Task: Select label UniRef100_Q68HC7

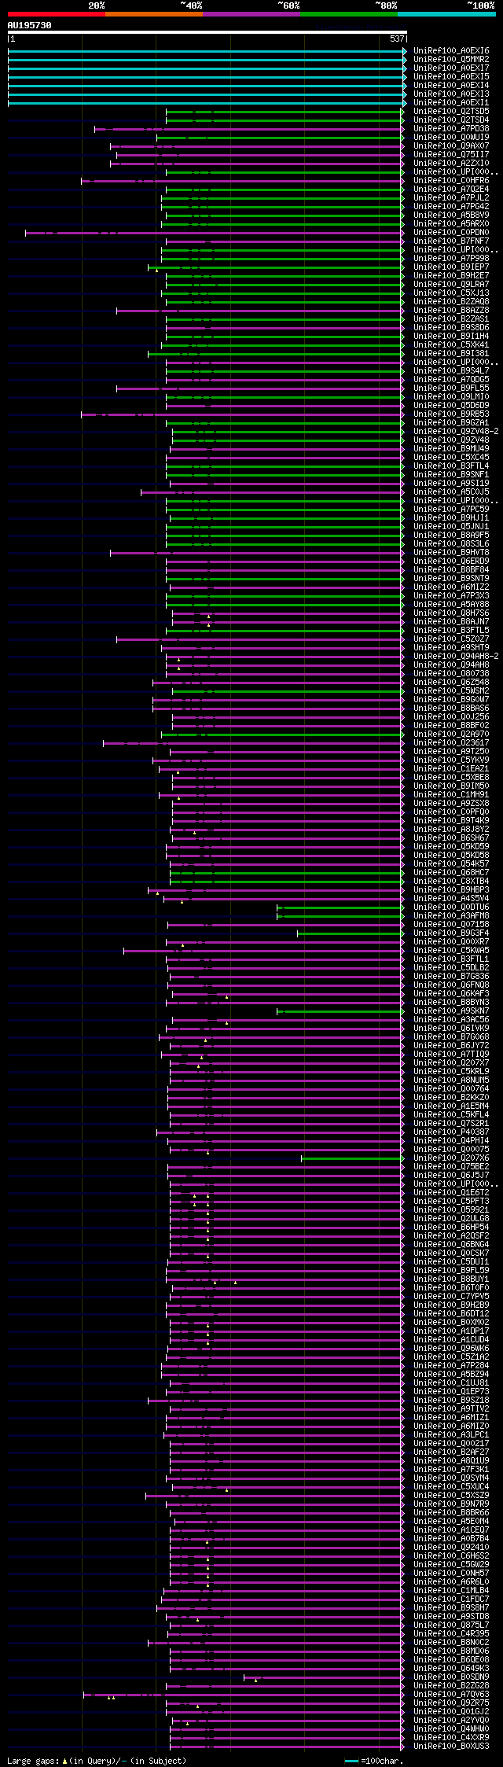Action: (451, 873)
